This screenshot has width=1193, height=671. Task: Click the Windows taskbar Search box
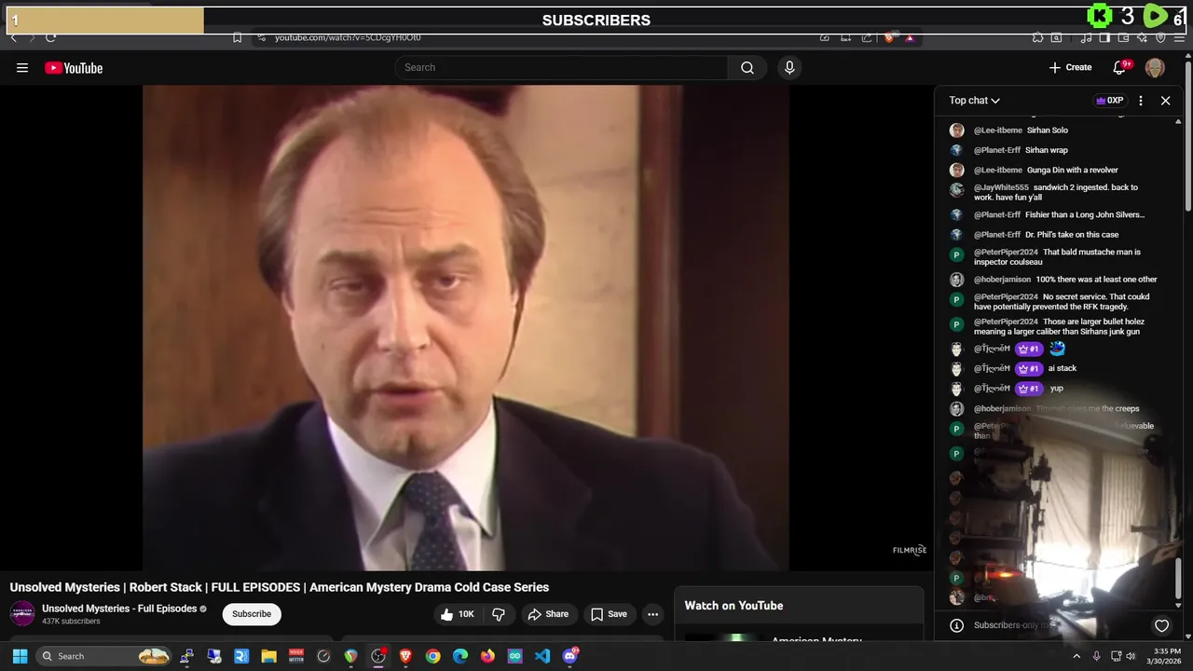click(104, 656)
